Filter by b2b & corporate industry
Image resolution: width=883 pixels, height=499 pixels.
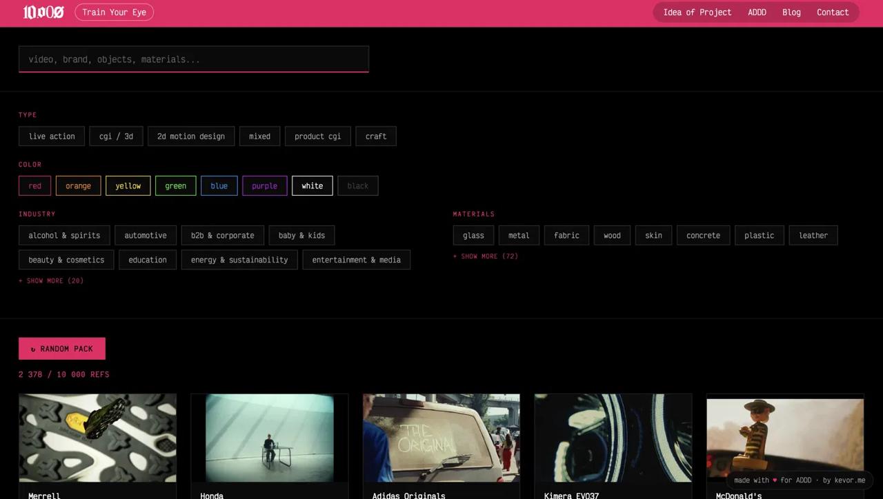pos(222,236)
